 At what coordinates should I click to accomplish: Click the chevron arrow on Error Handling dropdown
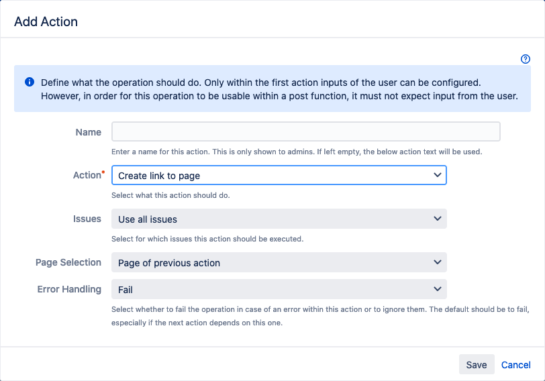[438, 289]
